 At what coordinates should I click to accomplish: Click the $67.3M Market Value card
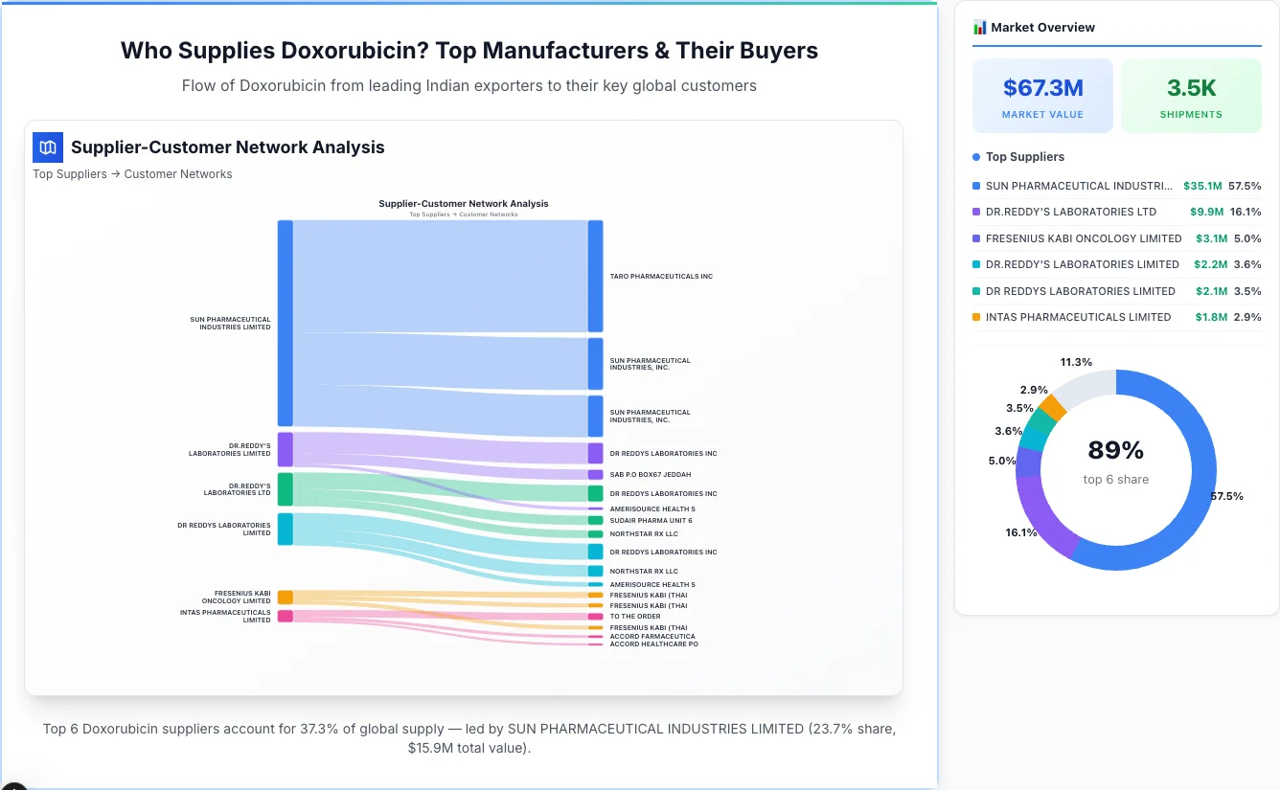(x=1042, y=95)
